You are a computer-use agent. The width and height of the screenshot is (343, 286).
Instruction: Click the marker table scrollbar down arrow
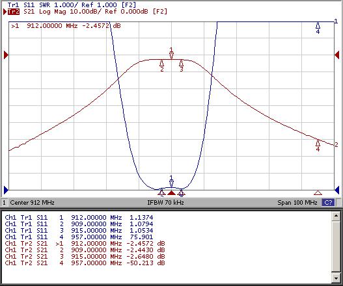(x=336, y=278)
